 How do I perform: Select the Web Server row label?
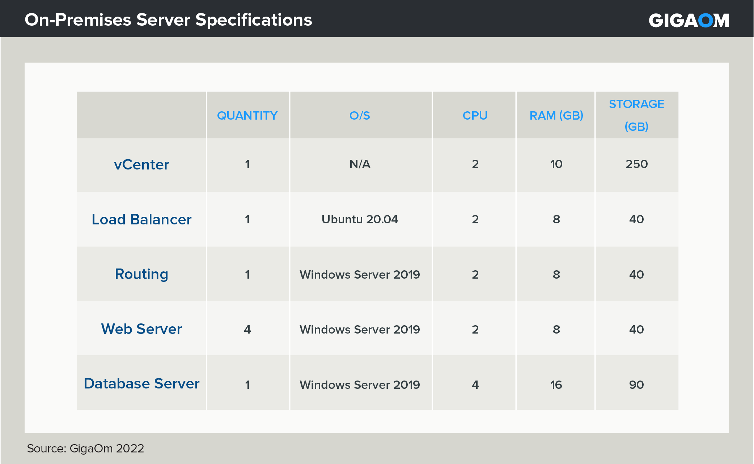141,329
